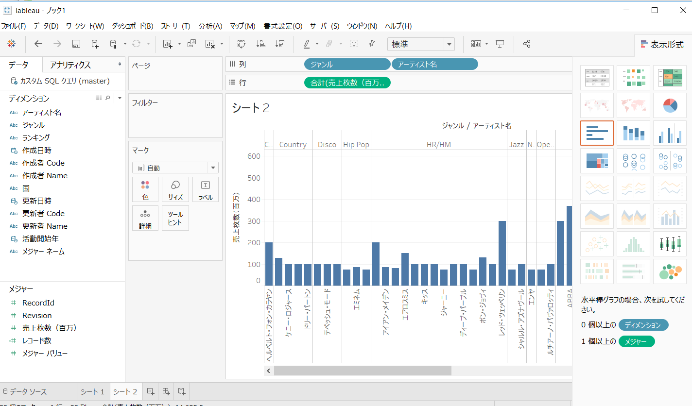This screenshot has width=692, height=406.
Task: Open the fit mode dropdown showing 標準
Action: (450, 44)
